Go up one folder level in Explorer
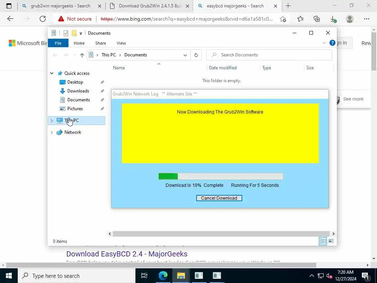Viewport: 377px width, 283px height. tap(82, 55)
